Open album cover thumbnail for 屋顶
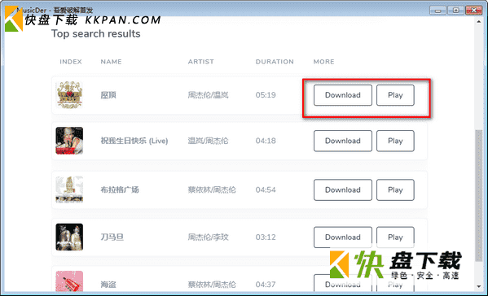The width and height of the screenshot is (488, 296). click(69, 95)
